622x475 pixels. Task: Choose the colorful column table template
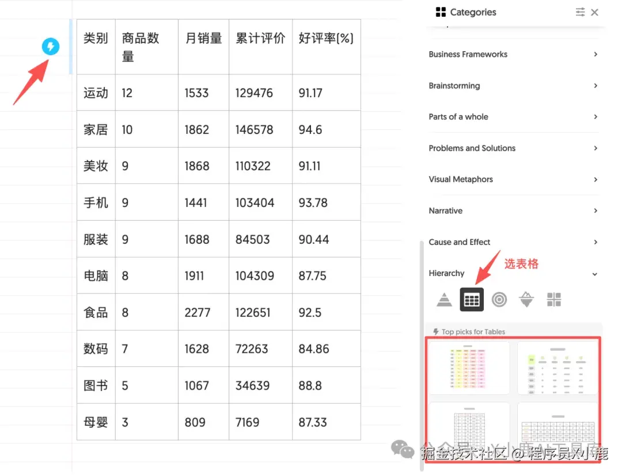(469, 367)
